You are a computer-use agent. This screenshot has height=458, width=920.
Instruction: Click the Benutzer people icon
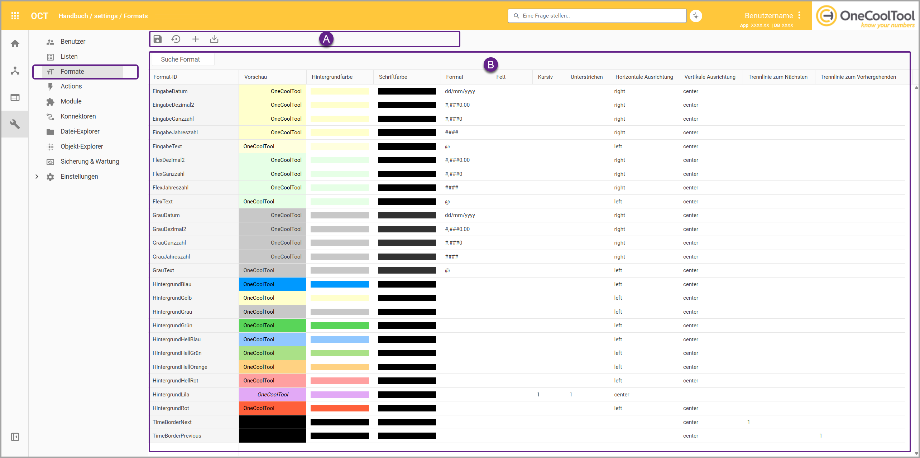[x=51, y=42]
